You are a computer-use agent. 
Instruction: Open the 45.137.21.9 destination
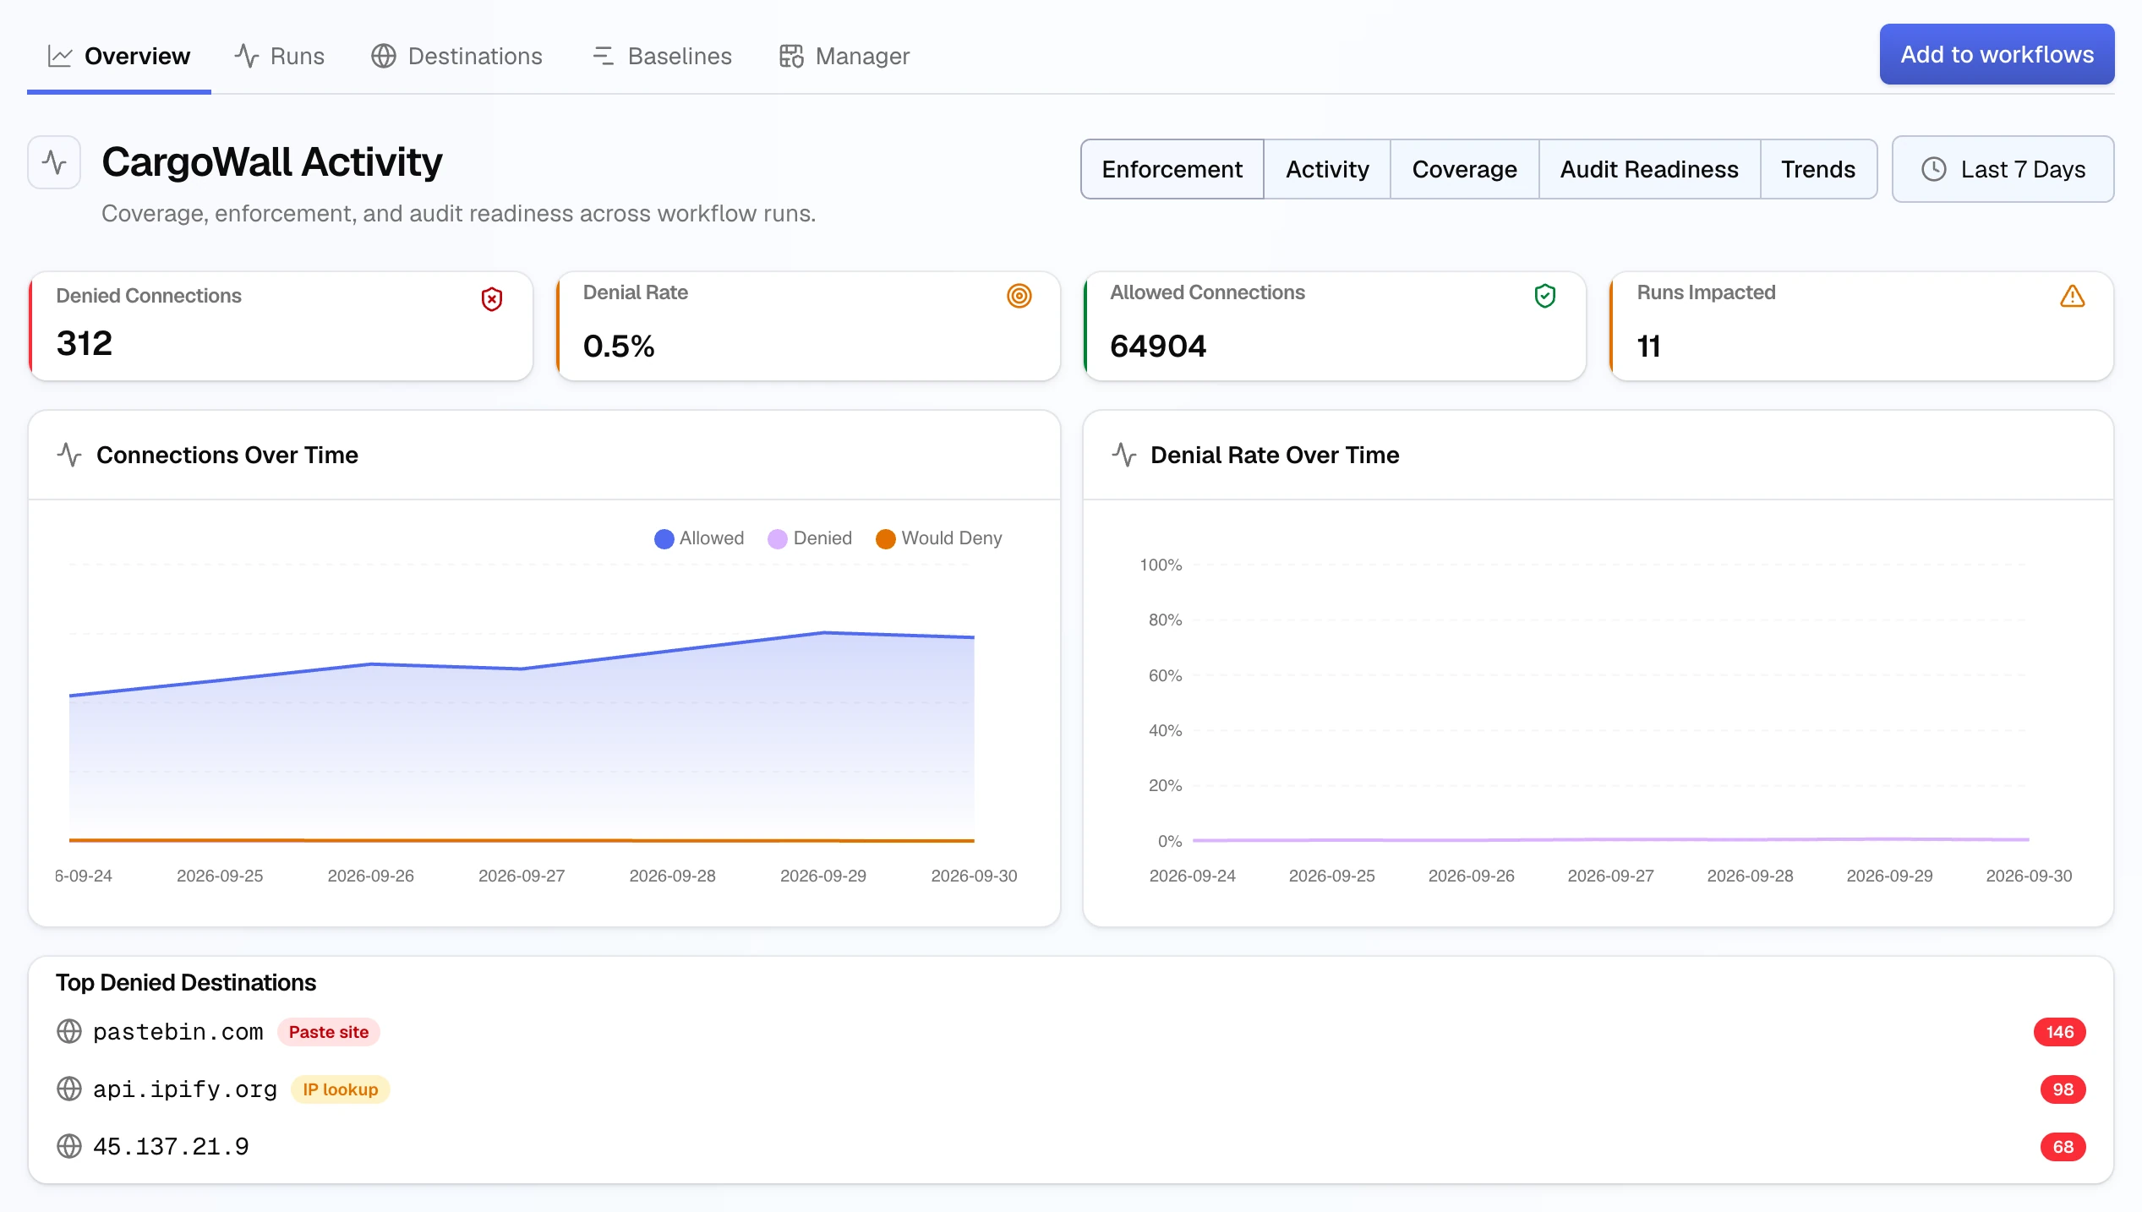pyautogui.click(x=171, y=1147)
